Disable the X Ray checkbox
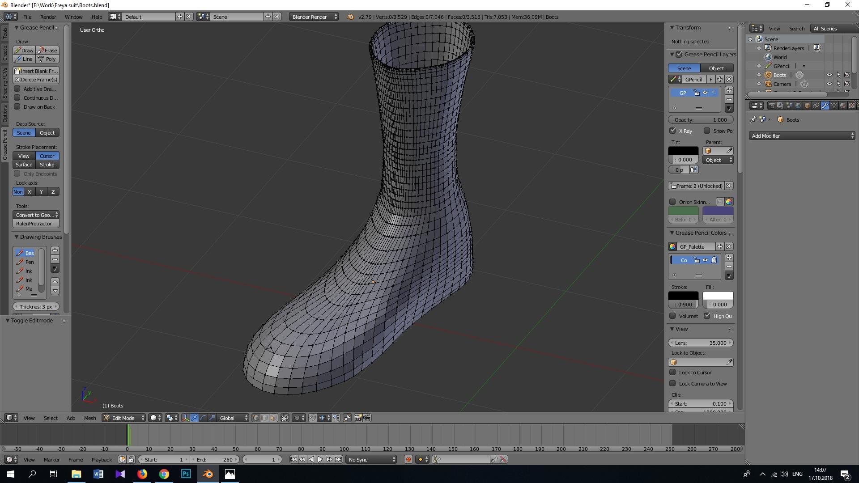Image resolution: width=859 pixels, height=483 pixels. tap(672, 131)
